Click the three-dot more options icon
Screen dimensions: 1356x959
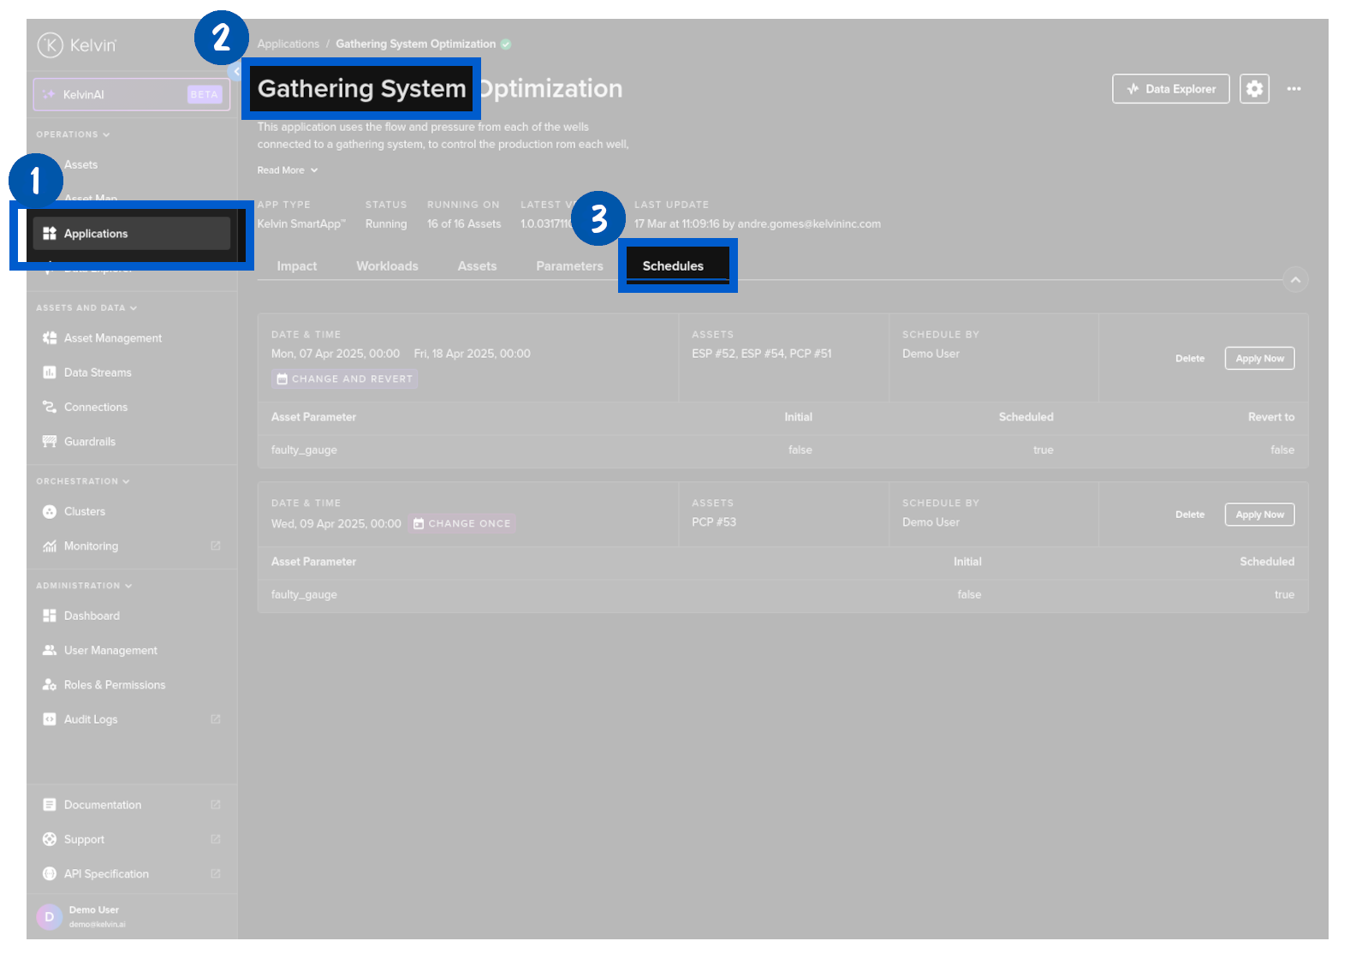[1294, 89]
